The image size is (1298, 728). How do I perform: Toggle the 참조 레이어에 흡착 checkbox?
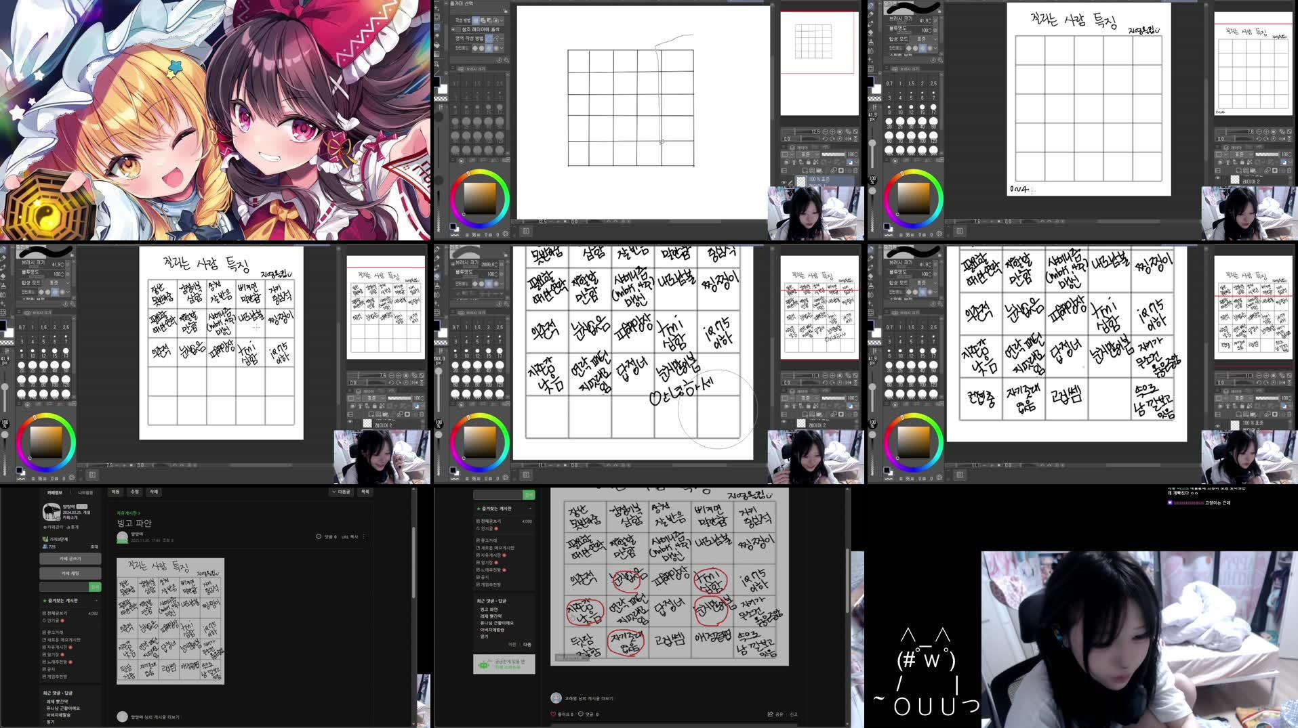click(458, 29)
